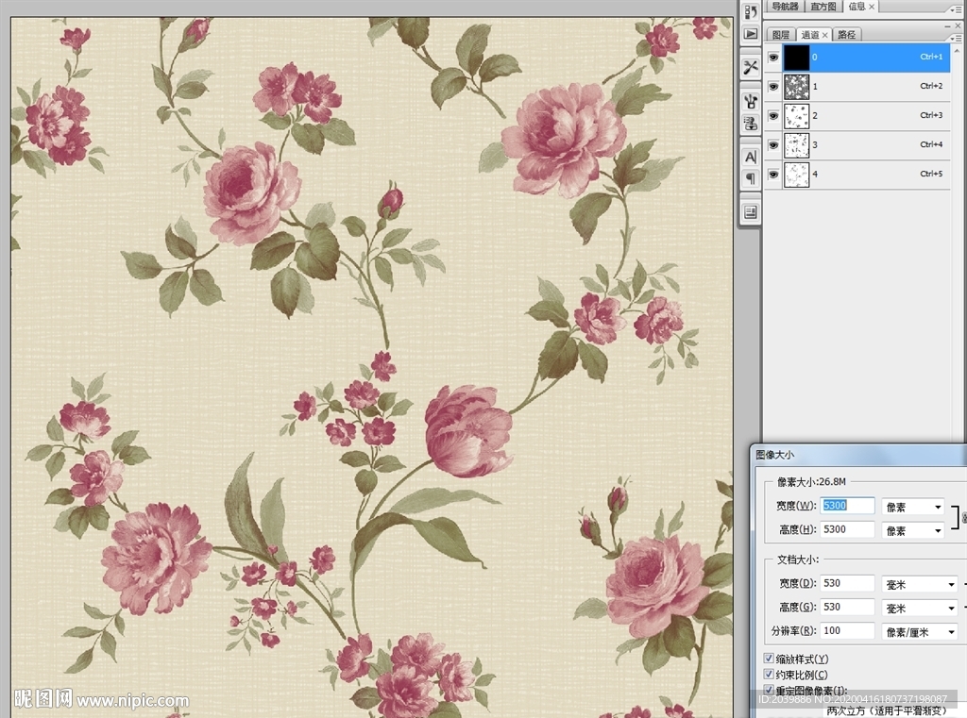Open the Character panel icon
This screenshot has width=967, height=718.
click(751, 157)
